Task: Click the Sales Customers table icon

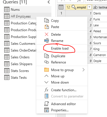Action: click(7, 43)
